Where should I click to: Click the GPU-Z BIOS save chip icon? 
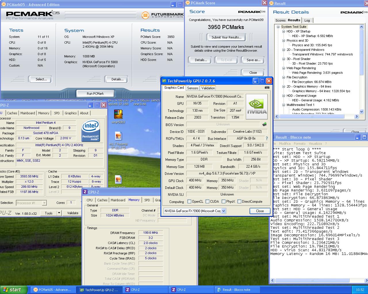pos(264,124)
